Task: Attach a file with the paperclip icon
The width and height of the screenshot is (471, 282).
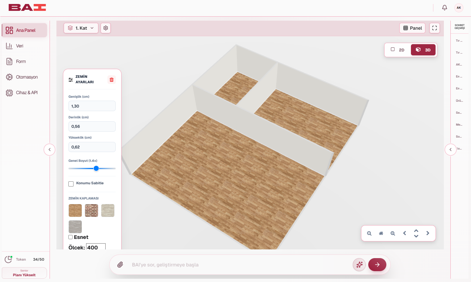Action: pyautogui.click(x=120, y=265)
